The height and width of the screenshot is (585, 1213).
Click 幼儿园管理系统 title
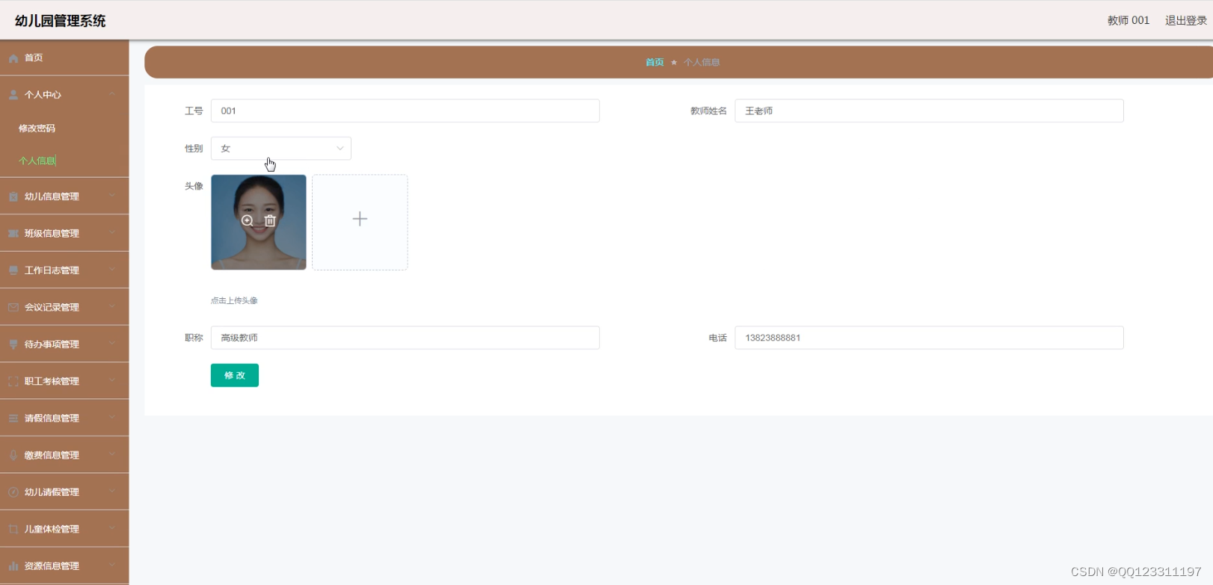pyautogui.click(x=61, y=21)
